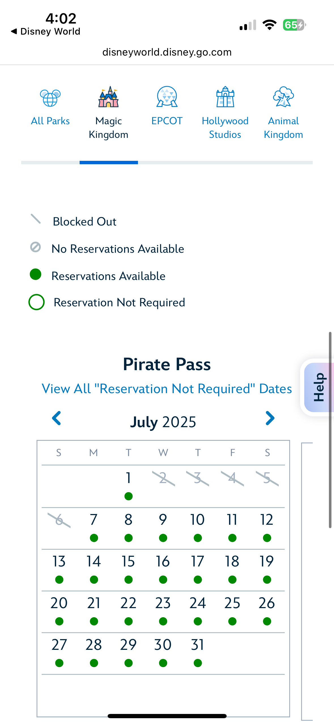Tap the Animal Kingdom tree icon
Screen dimensions: 334x725
coord(283,97)
